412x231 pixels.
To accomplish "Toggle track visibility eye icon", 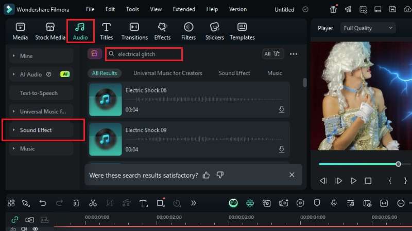I will [x=35, y=228].
